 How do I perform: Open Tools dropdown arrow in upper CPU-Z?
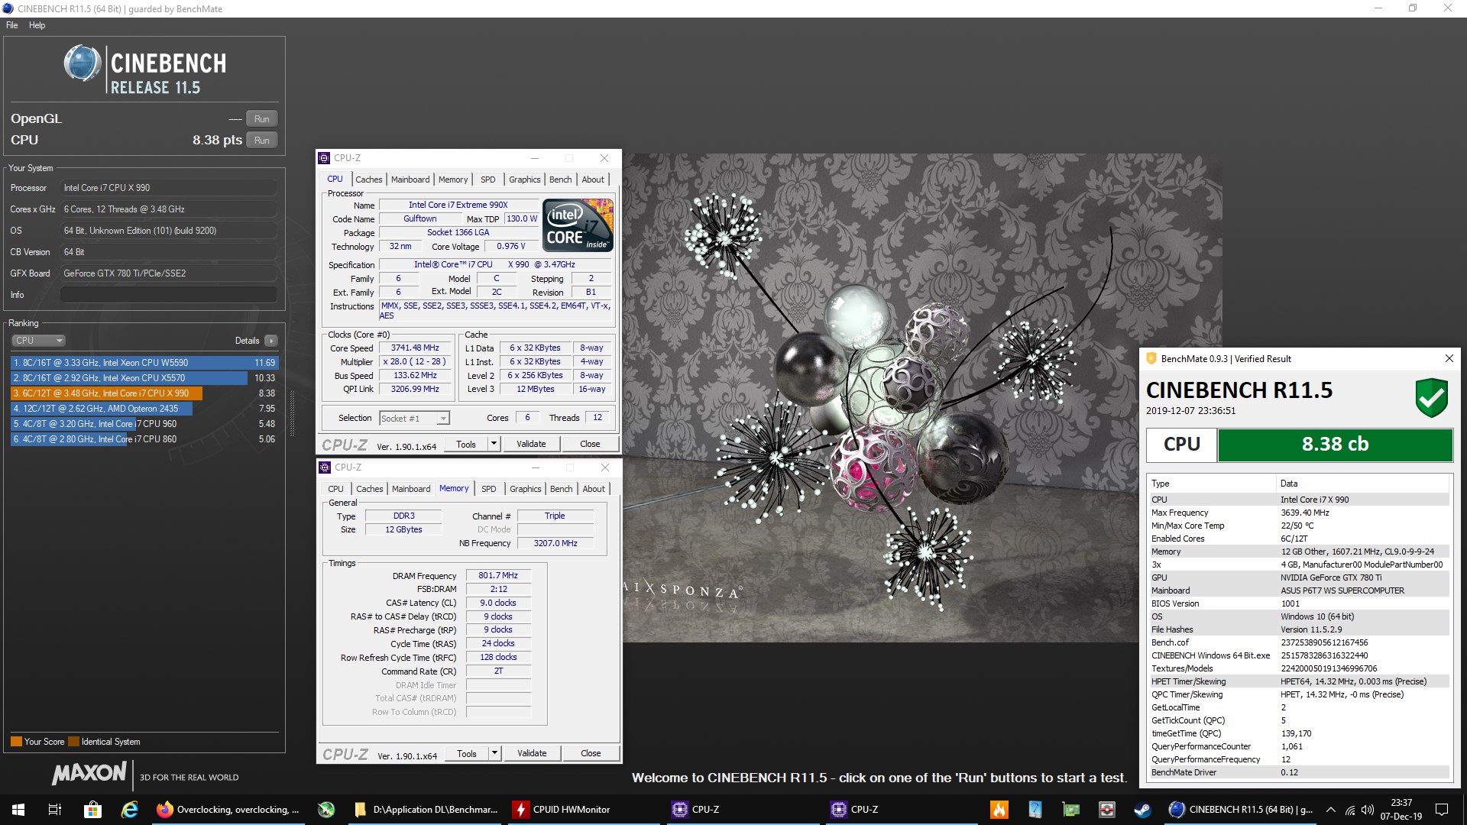pyautogui.click(x=494, y=444)
